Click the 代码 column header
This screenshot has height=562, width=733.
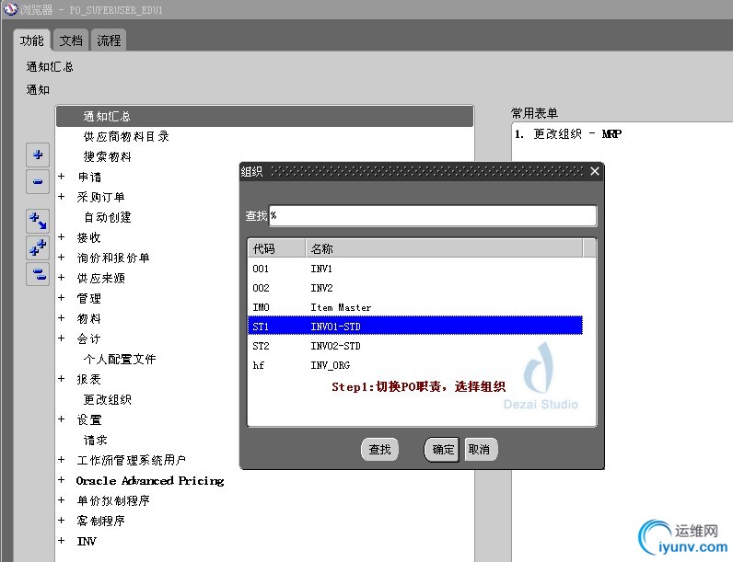[277, 248]
